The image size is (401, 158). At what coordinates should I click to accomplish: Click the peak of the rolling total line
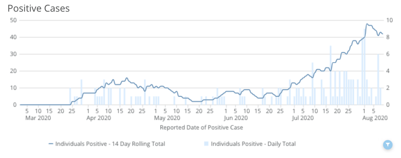(367, 24)
